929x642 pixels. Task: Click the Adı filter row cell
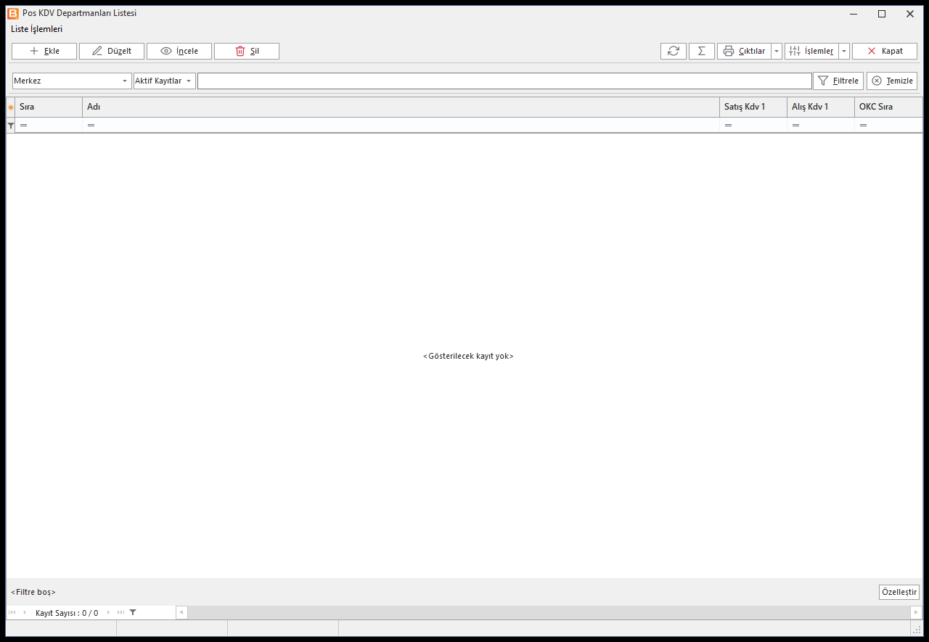[x=401, y=126]
